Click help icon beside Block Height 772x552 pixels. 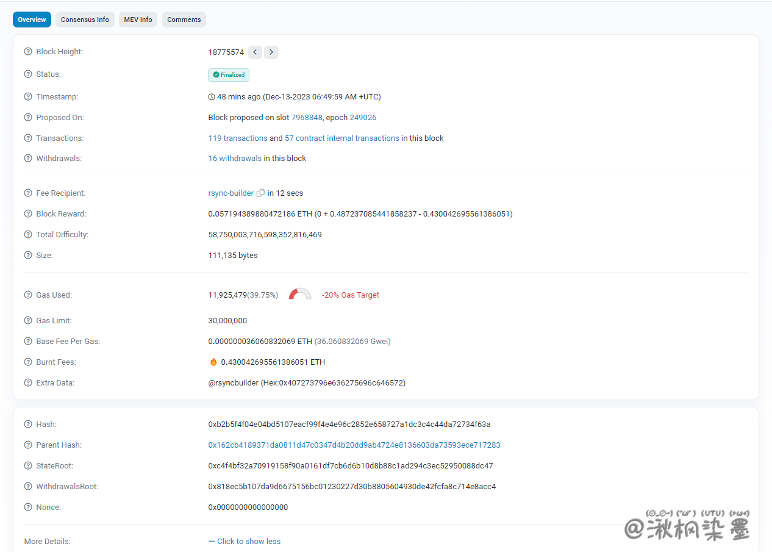28,52
